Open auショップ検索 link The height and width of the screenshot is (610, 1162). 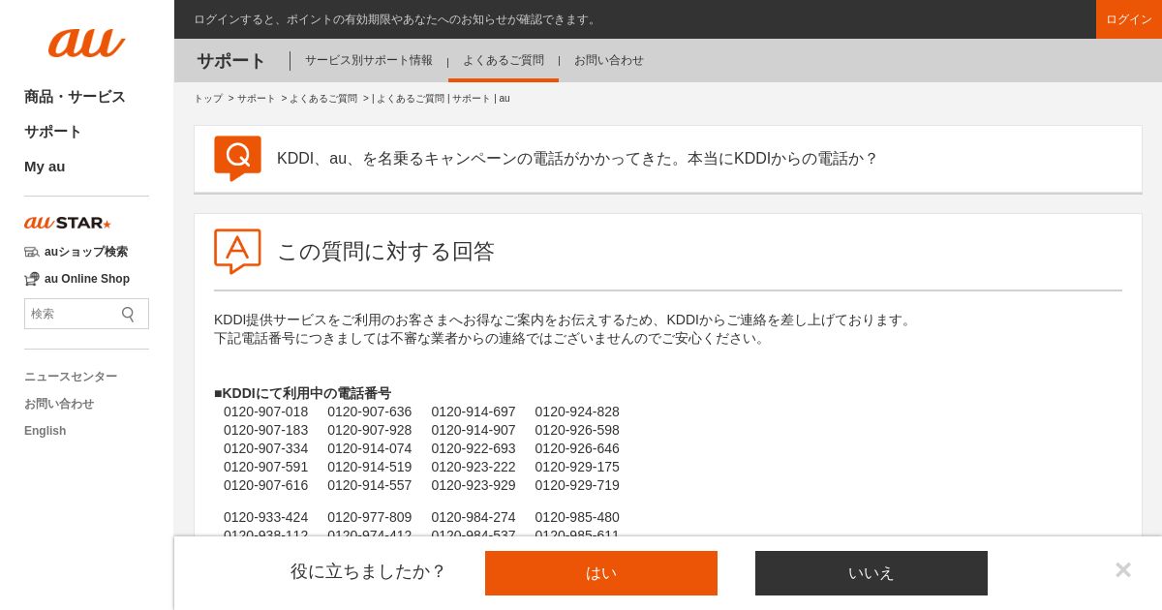tap(86, 252)
